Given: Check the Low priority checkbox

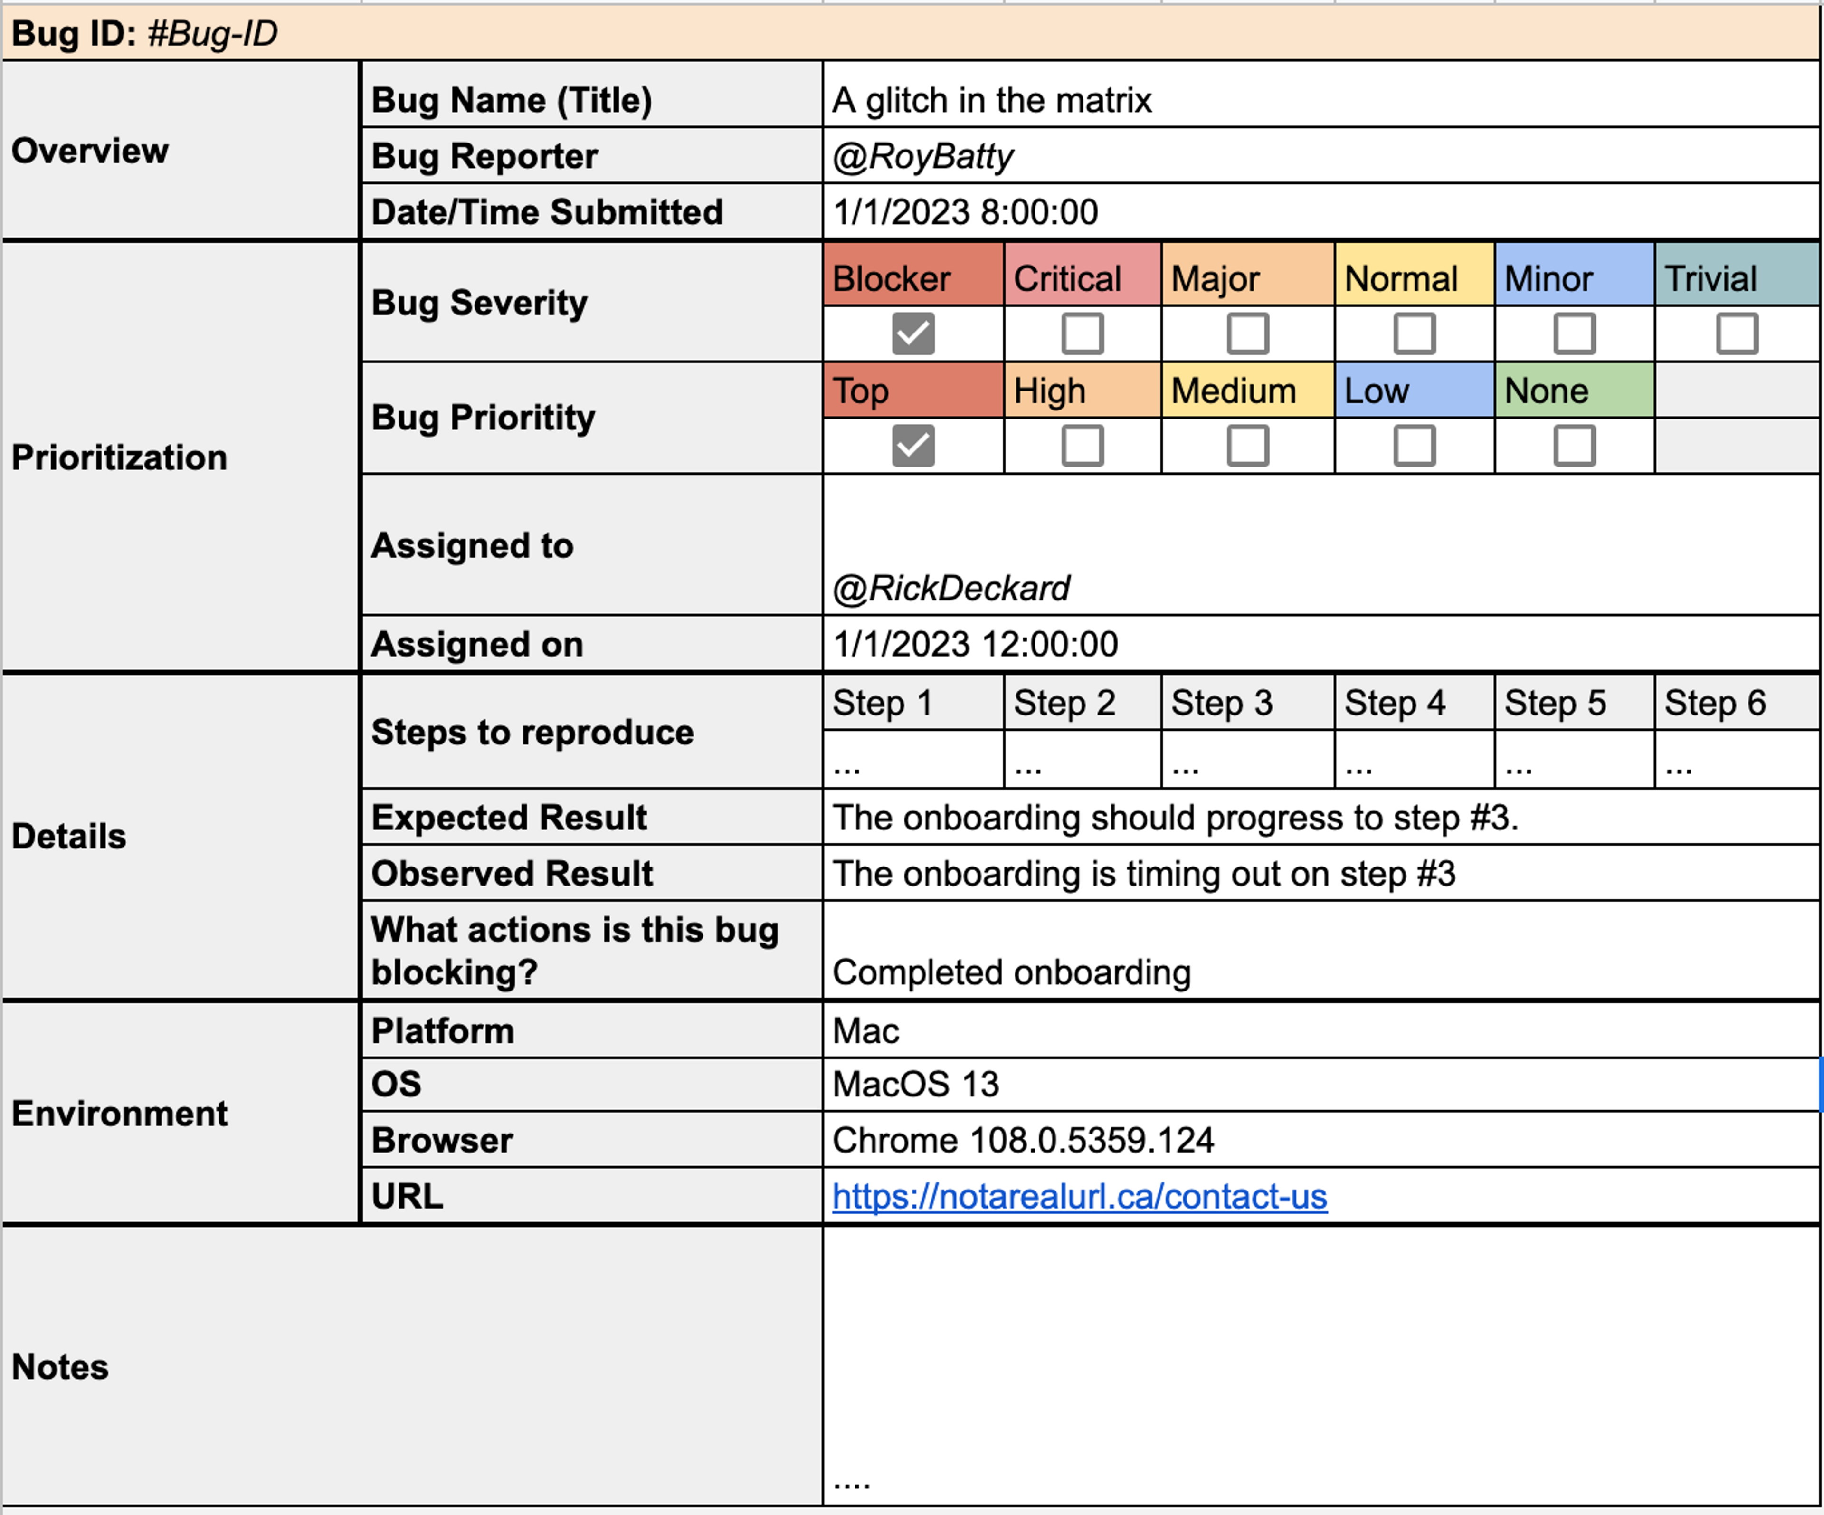Looking at the screenshot, I should (x=1414, y=446).
